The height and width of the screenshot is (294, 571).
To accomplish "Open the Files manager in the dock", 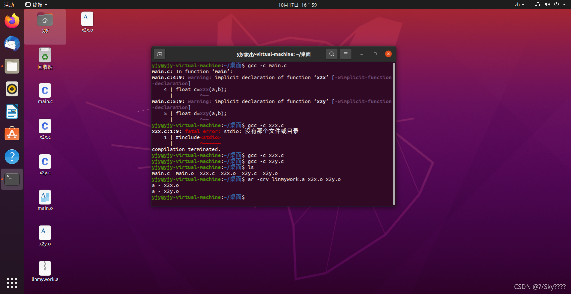I will [12, 66].
